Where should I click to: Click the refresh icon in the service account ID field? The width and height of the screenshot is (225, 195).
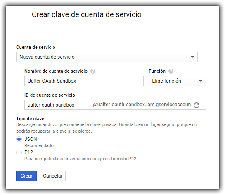pyautogui.click(x=197, y=105)
